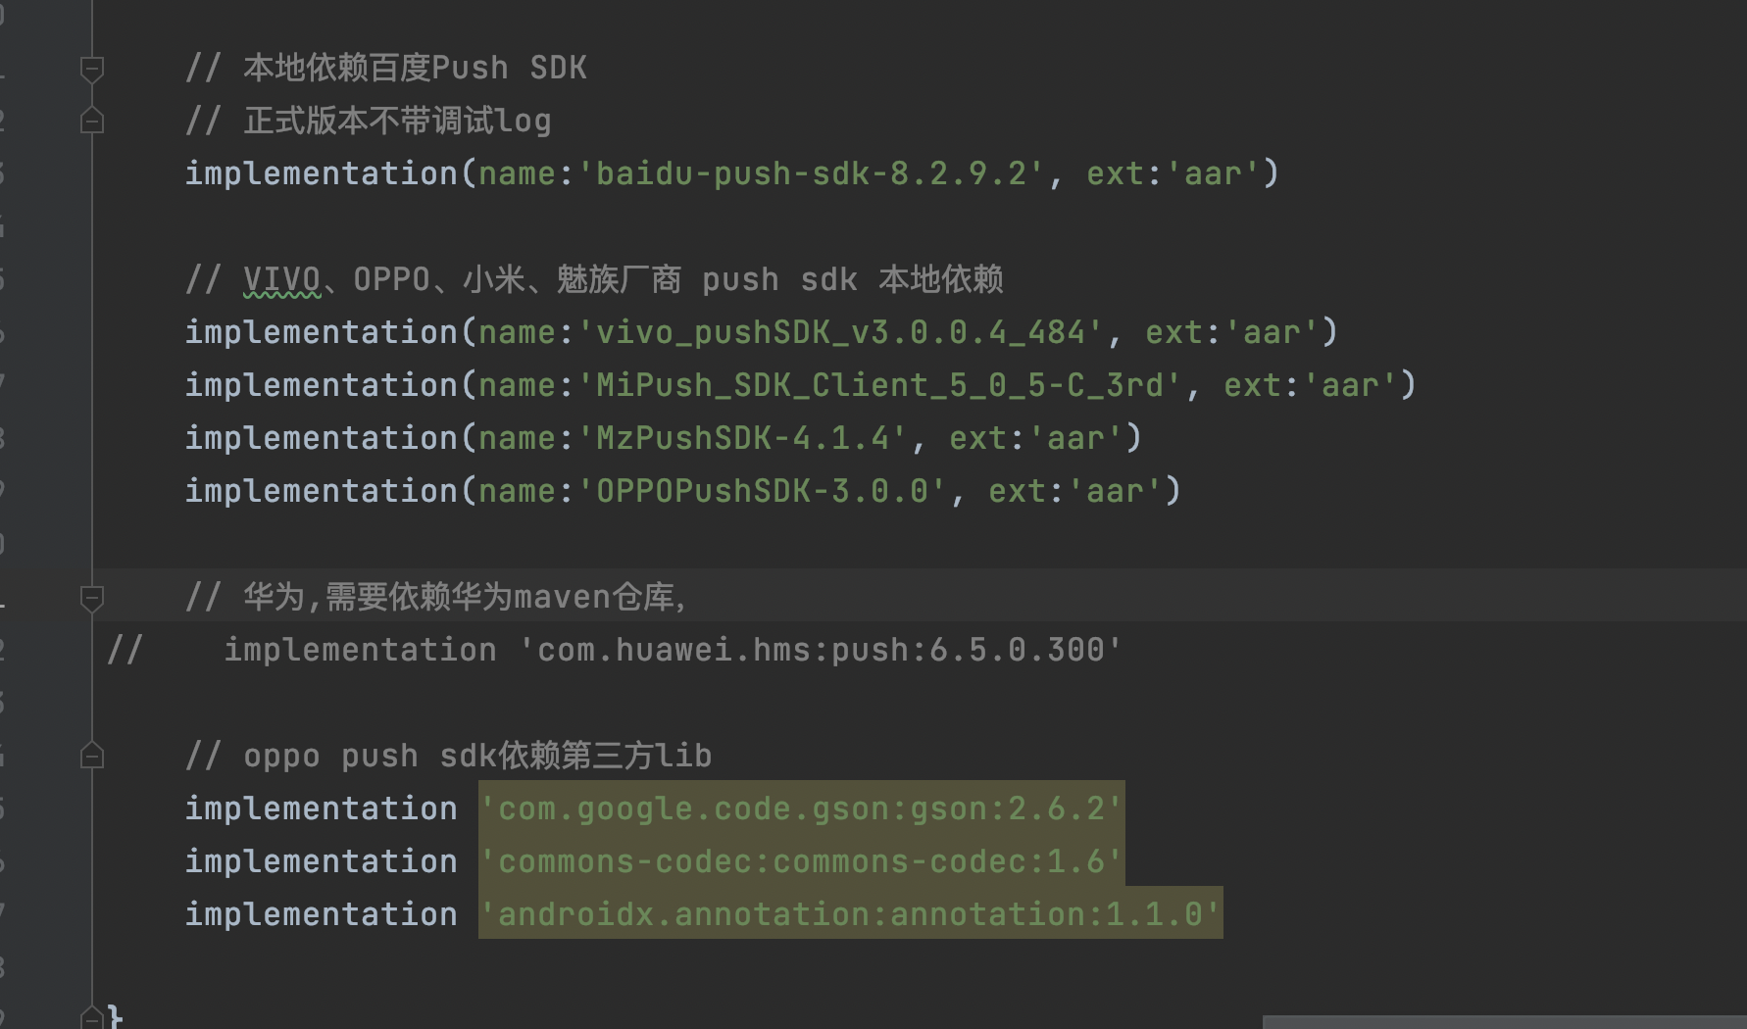Click the highlighted 'com.google.code.gson:gson:2.6.2' string
Screen dimensions: 1747x1029
[x=801, y=808]
